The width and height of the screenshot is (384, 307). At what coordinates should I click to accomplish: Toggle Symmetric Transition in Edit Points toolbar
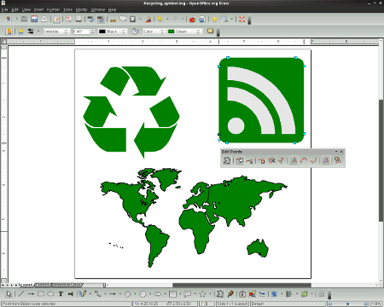[x=314, y=160]
